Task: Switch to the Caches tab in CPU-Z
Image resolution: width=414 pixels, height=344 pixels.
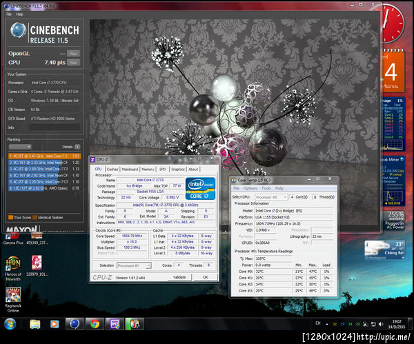Action: (x=112, y=170)
